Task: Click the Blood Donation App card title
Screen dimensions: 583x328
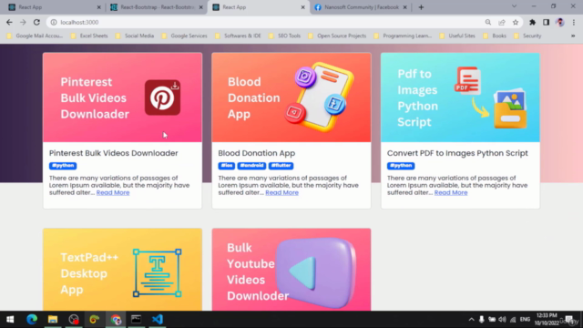Action: (257, 153)
